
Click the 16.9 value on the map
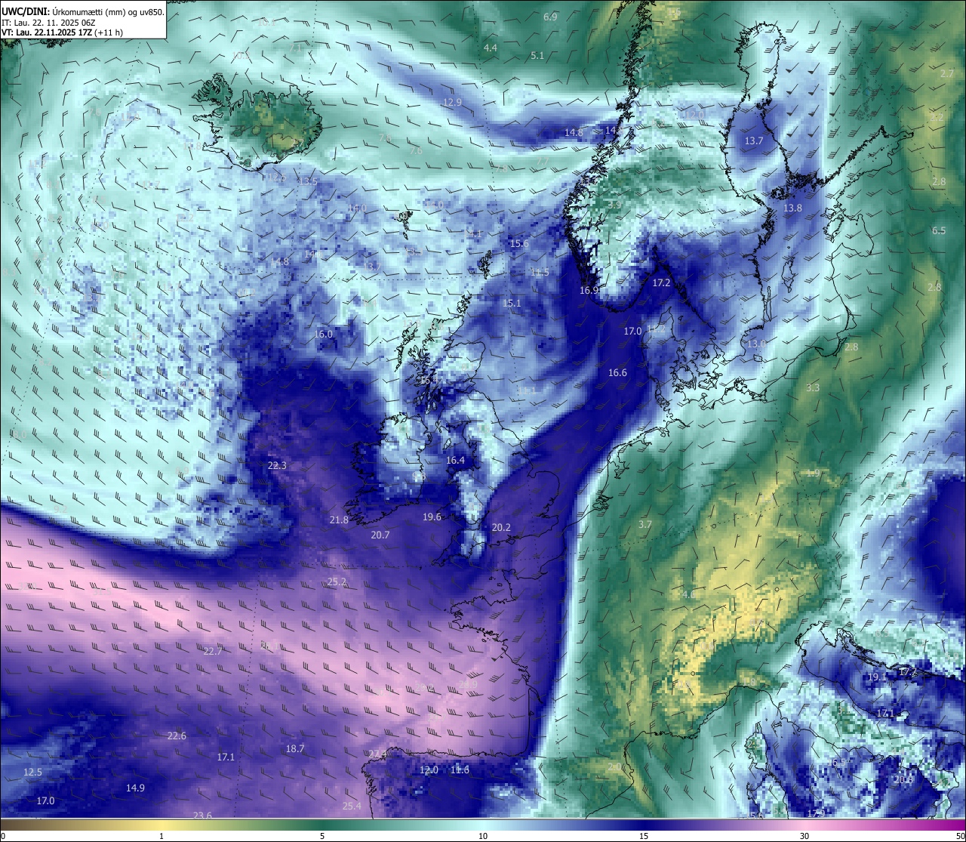tap(589, 290)
